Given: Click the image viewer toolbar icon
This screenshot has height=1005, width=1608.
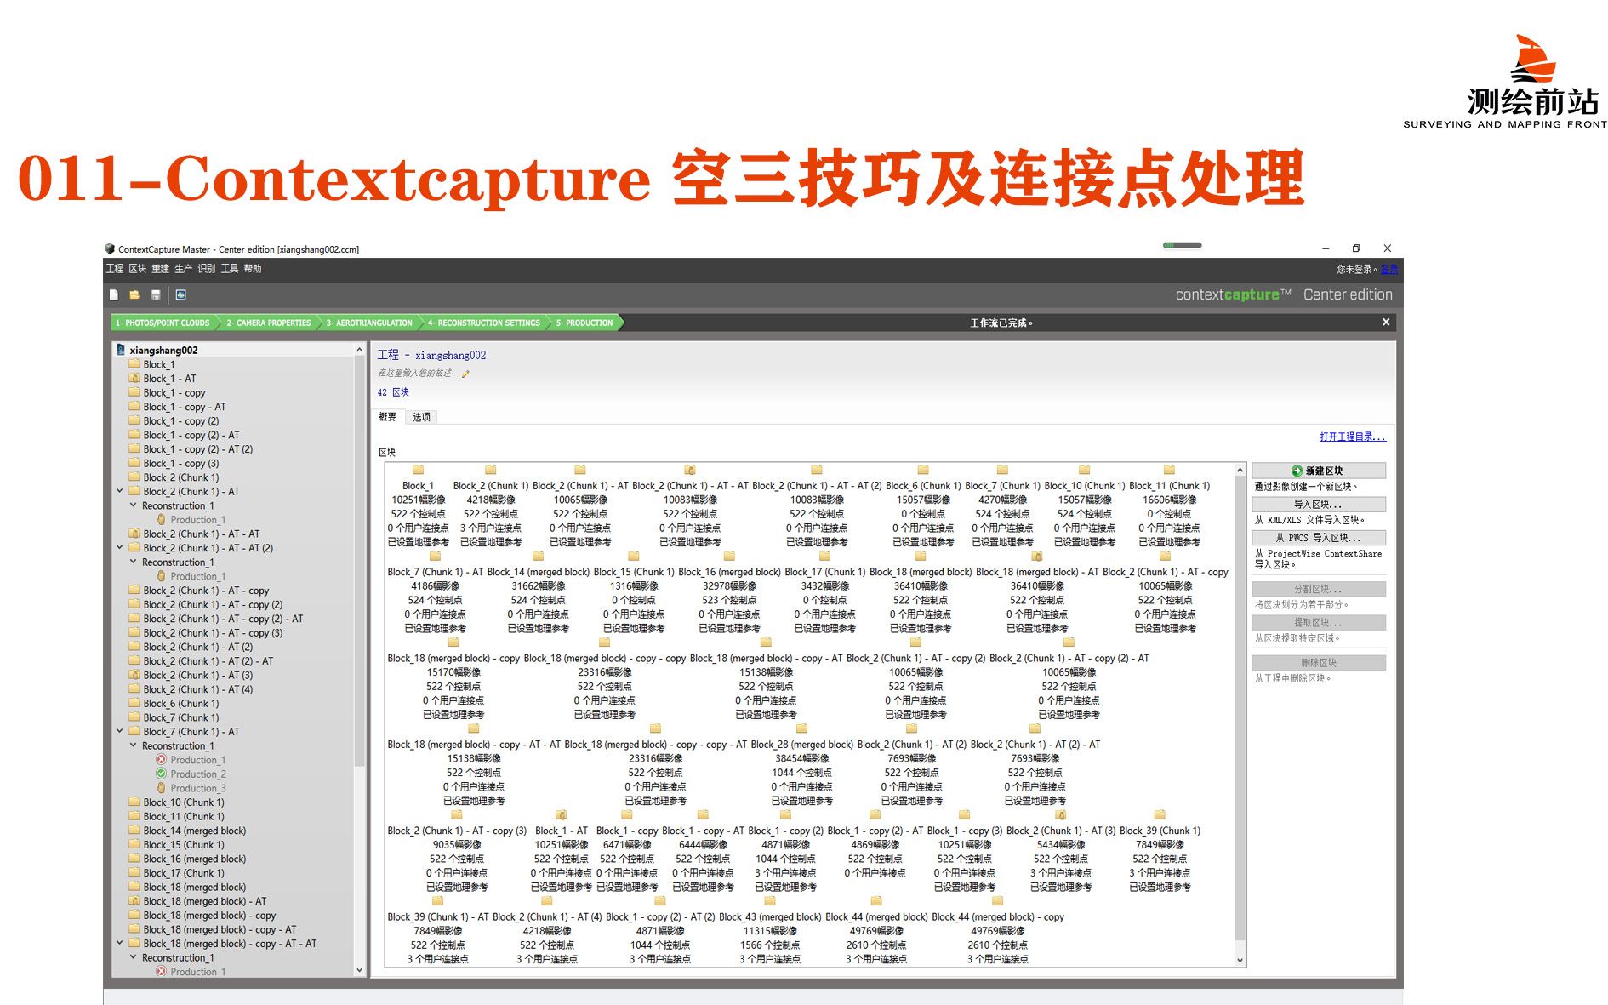Looking at the screenshot, I should [x=181, y=294].
